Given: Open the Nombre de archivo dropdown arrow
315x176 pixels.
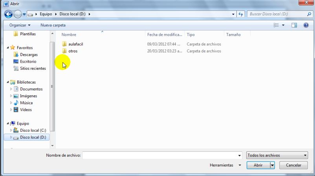Looking at the screenshot, I should click(x=240, y=156).
